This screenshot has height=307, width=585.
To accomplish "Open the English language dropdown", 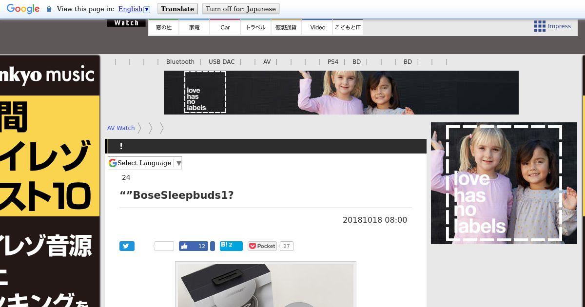I will click(134, 9).
